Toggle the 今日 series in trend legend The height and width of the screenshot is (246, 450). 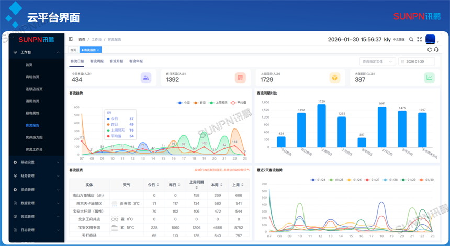click(x=184, y=103)
